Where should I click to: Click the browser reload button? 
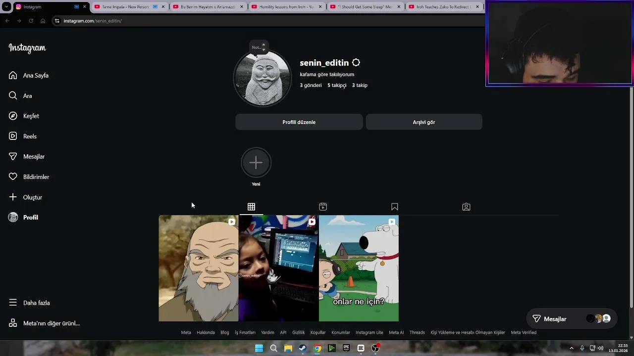coord(31,21)
